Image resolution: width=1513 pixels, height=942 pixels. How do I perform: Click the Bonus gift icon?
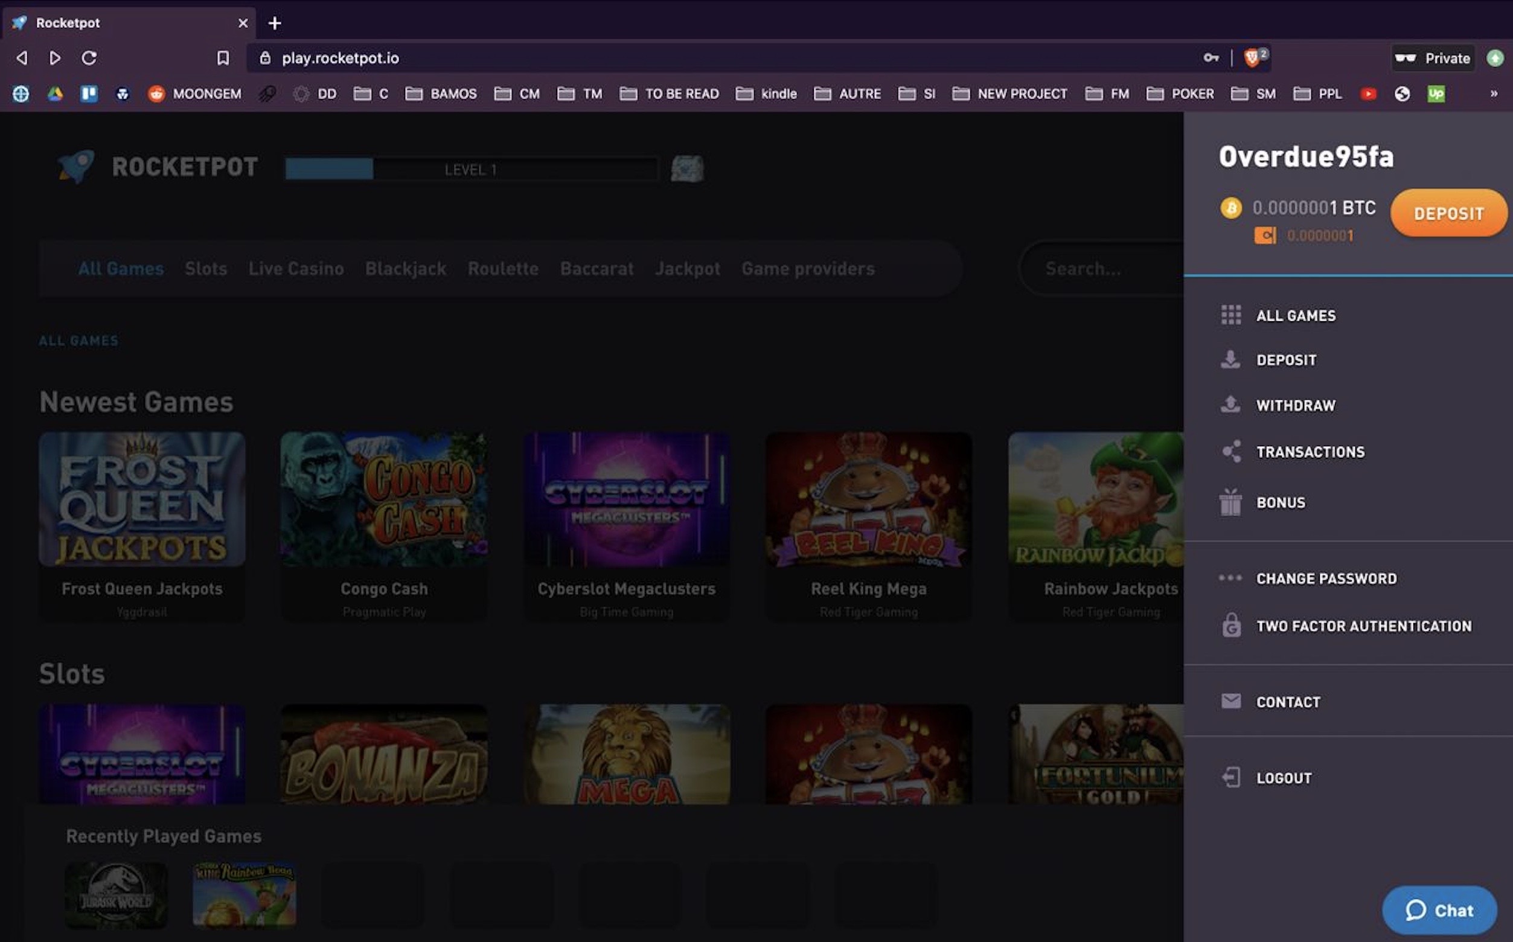coord(1230,502)
